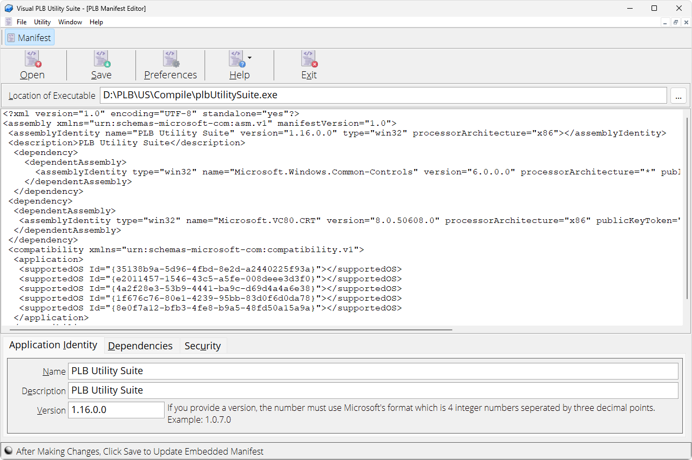Select the Manifest window tab icon
The image size is (692, 460).
pos(11,38)
